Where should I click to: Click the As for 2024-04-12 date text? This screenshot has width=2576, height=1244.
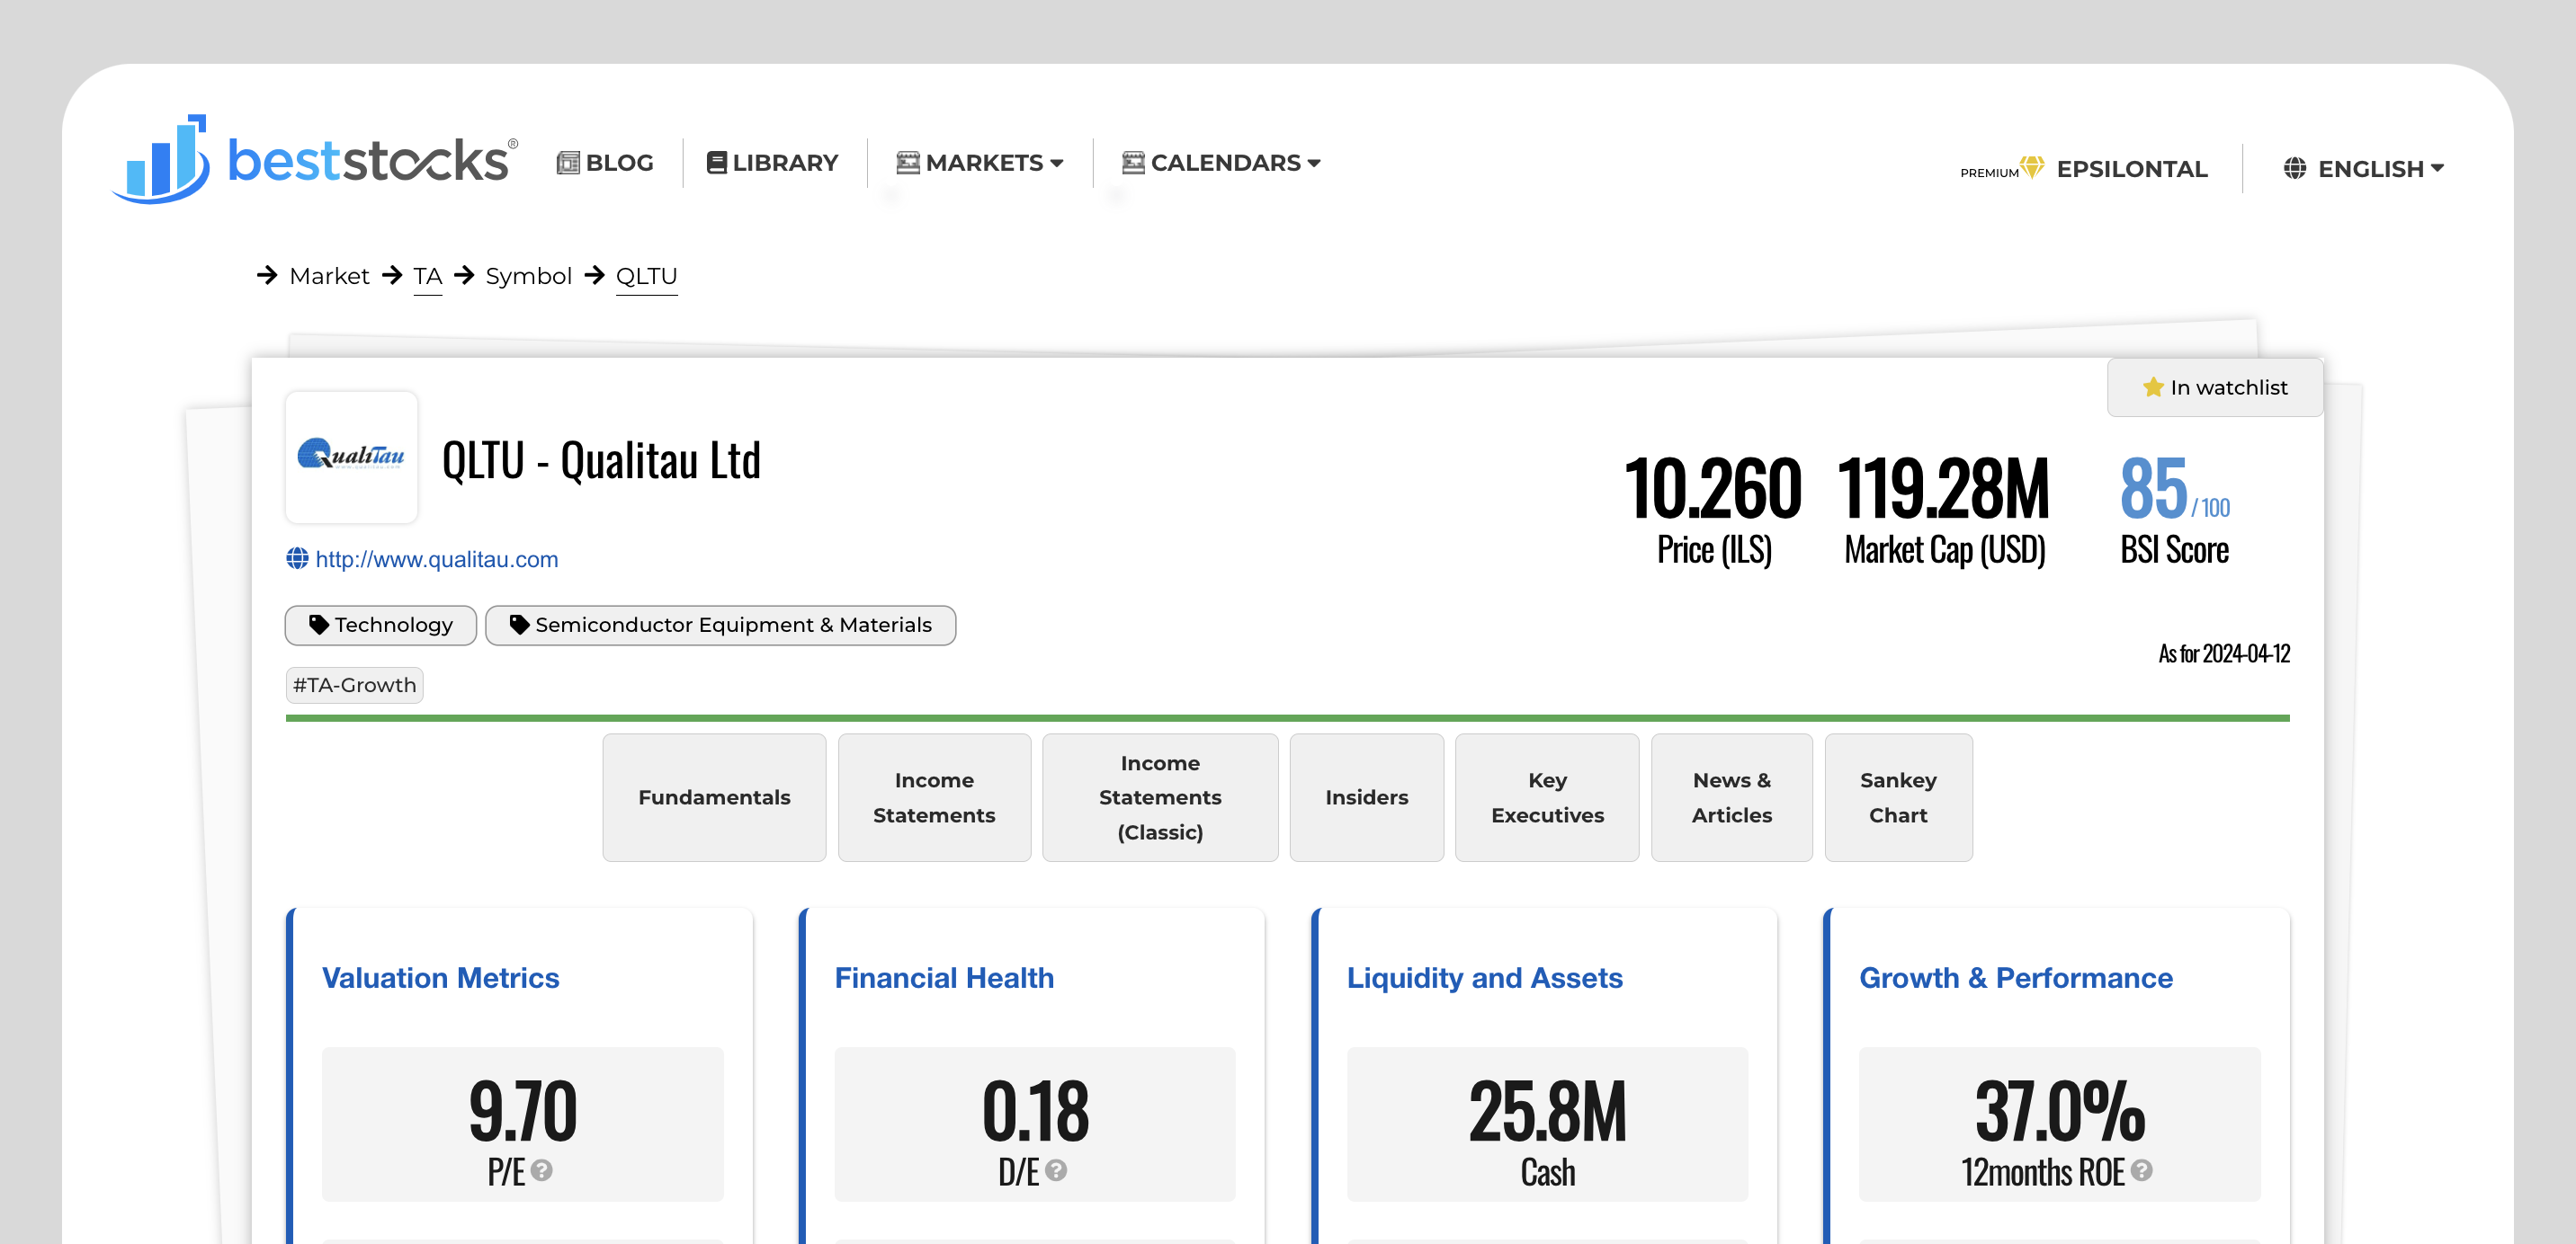pos(2223,653)
